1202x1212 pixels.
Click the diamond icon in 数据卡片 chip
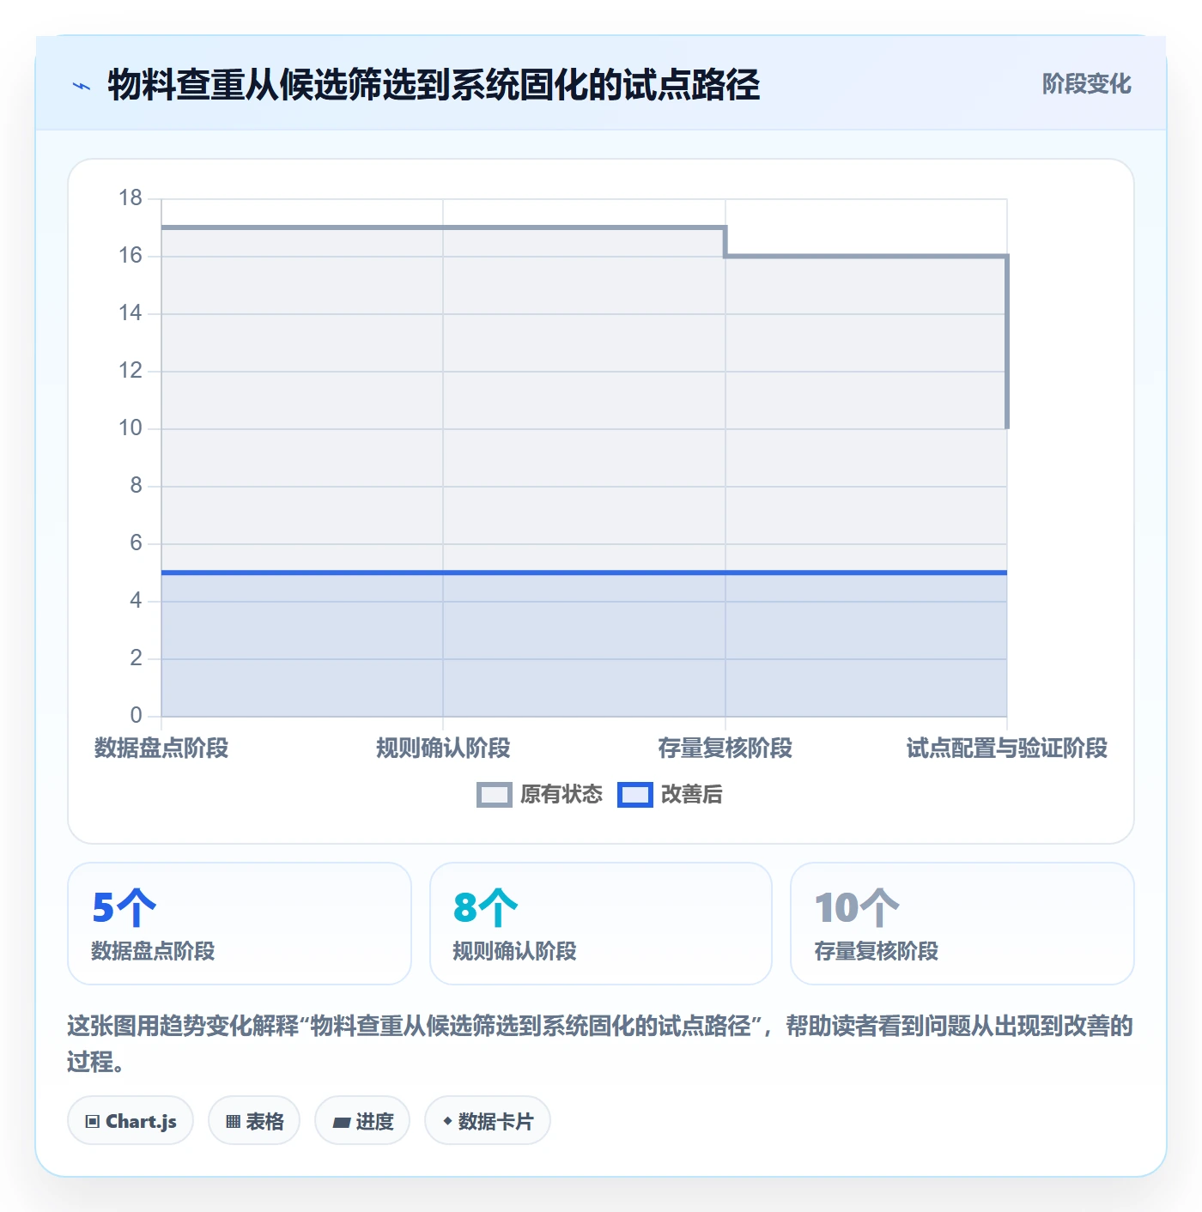(447, 1121)
